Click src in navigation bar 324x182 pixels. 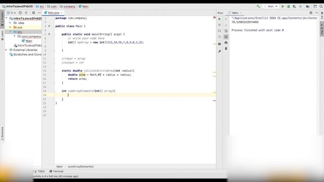pyautogui.click(x=40, y=7)
